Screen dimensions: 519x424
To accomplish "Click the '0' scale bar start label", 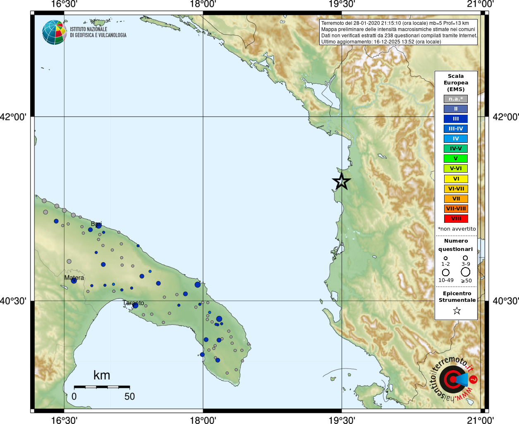I will pyautogui.click(x=74, y=397).
